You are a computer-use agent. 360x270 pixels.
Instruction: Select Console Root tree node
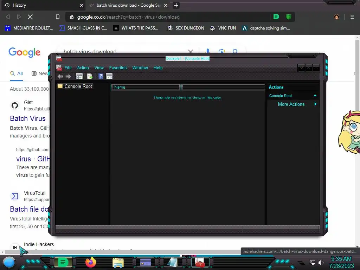pyautogui.click(x=78, y=86)
